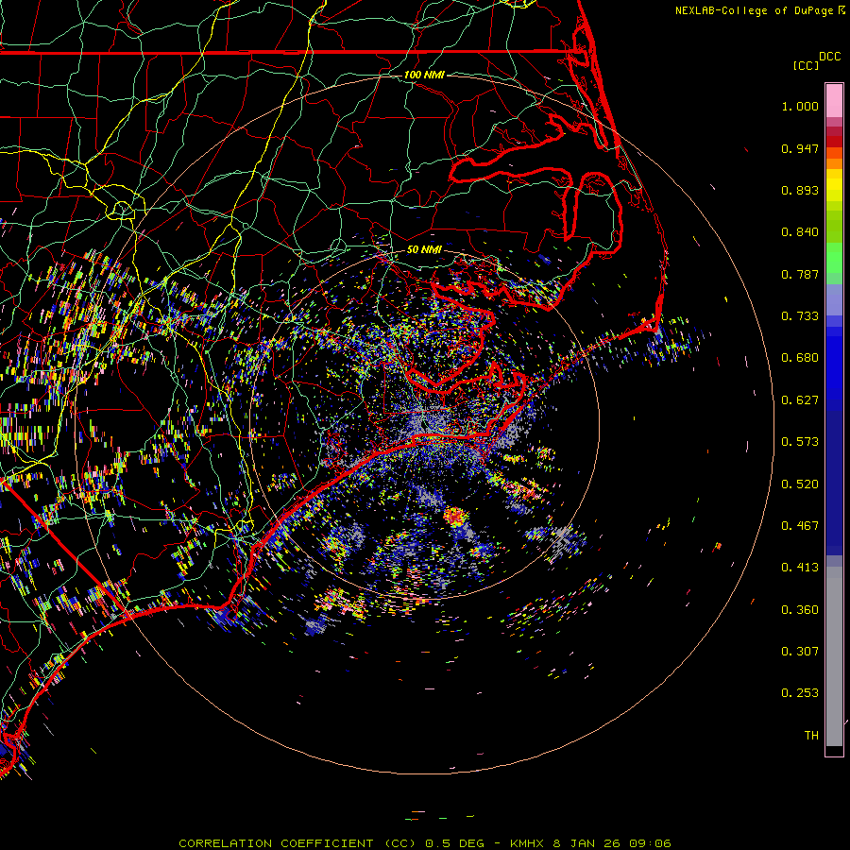Select the 0.467 value on the color scale
The height and width of the screenshot is (850, 850).
pyautogui.click(x=800, y=526)
